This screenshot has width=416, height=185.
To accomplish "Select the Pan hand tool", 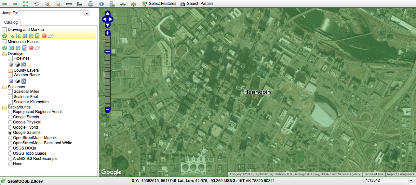I will pos(37,4).
